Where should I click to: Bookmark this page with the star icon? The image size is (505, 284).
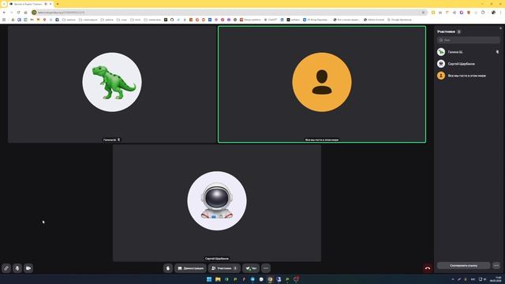pos(423,13)
